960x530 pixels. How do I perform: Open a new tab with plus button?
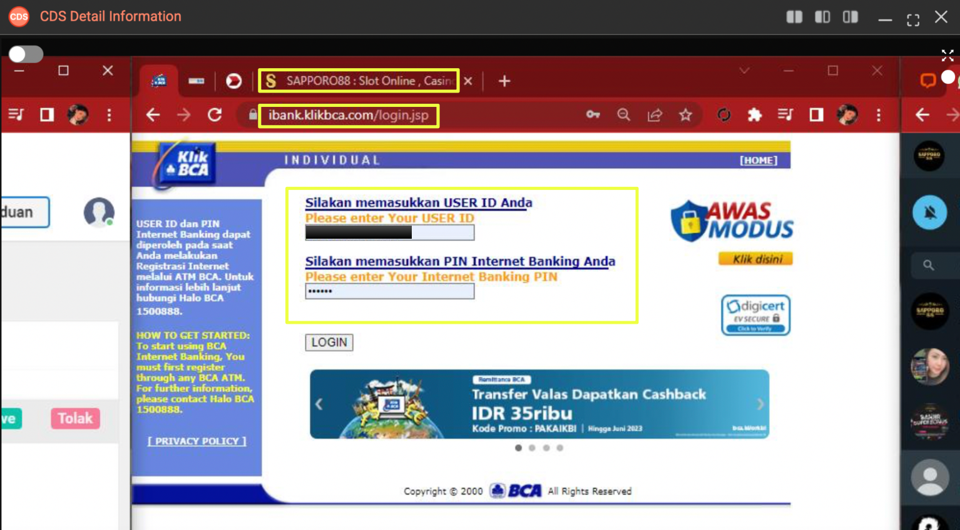[504, 81]
